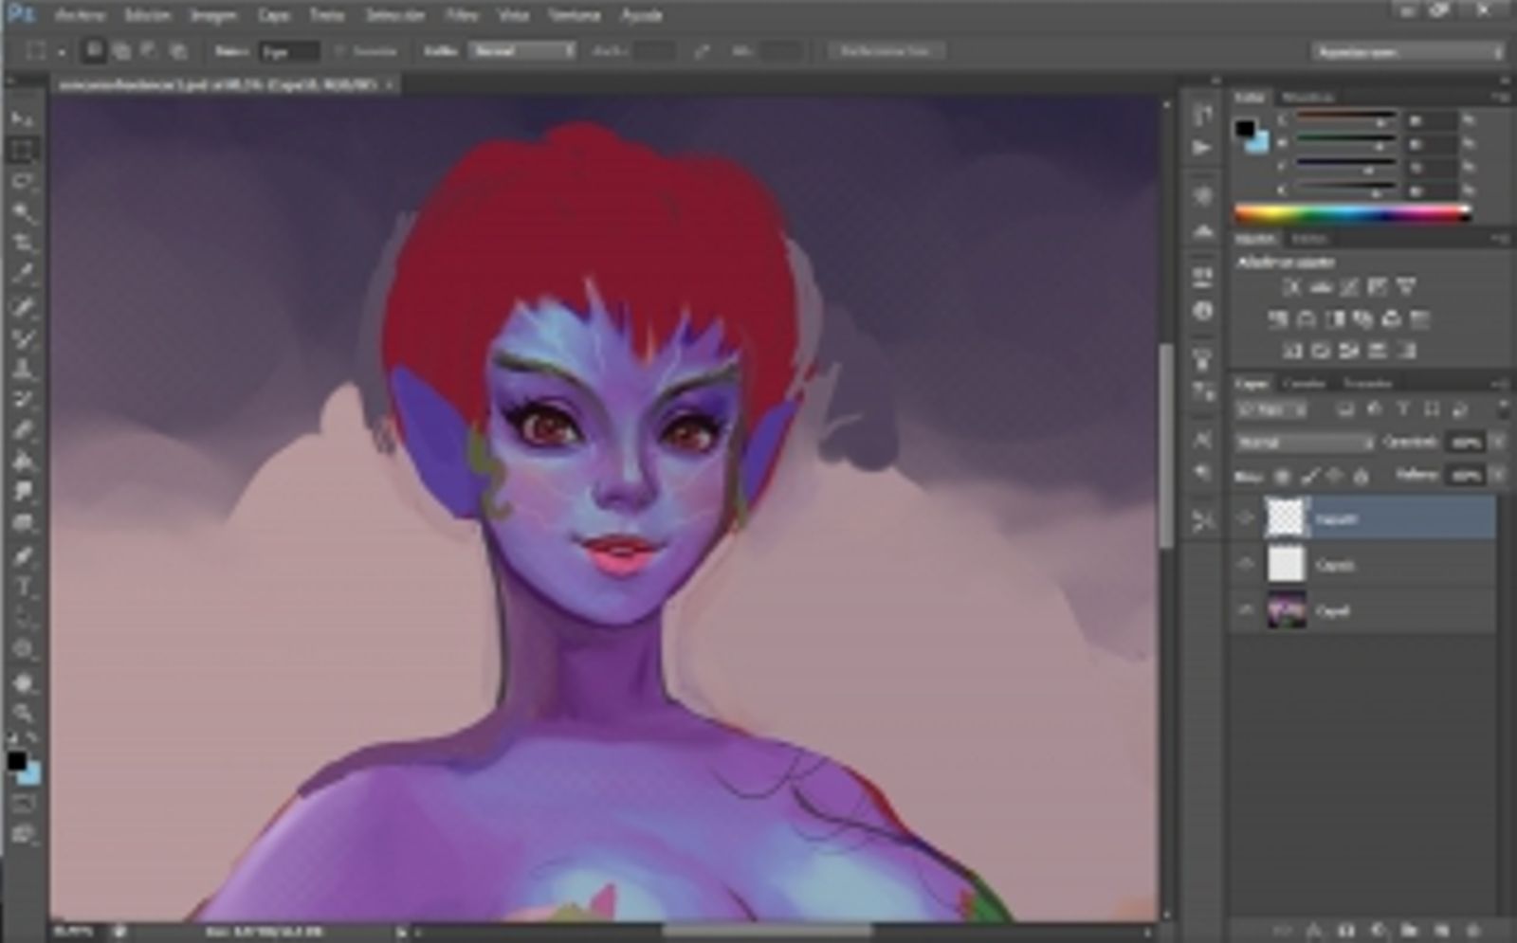1517x943 pixels.
Task: Lock layer position
Action: [x=1335, y=477]
